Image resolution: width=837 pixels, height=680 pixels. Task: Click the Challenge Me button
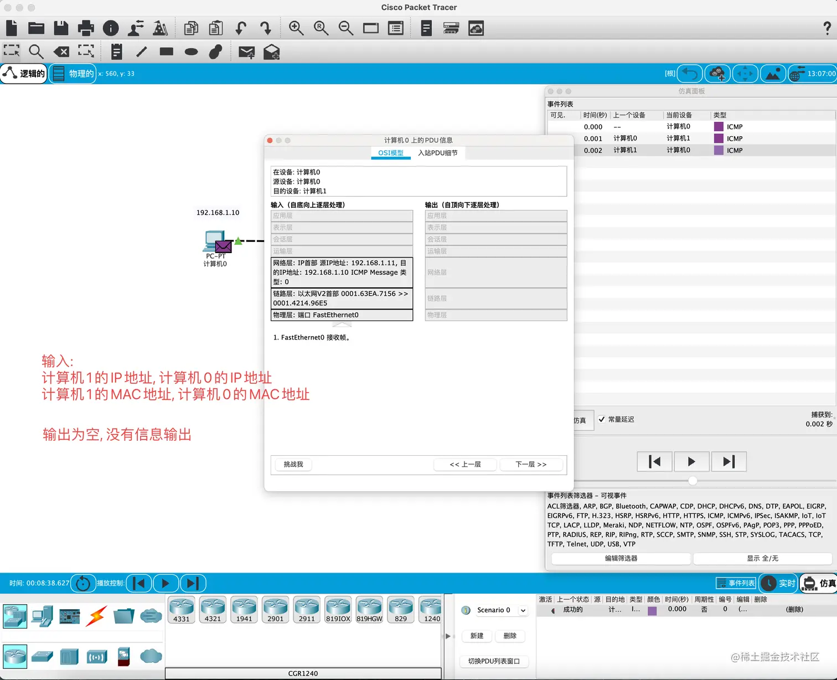[x=293, y=464]
